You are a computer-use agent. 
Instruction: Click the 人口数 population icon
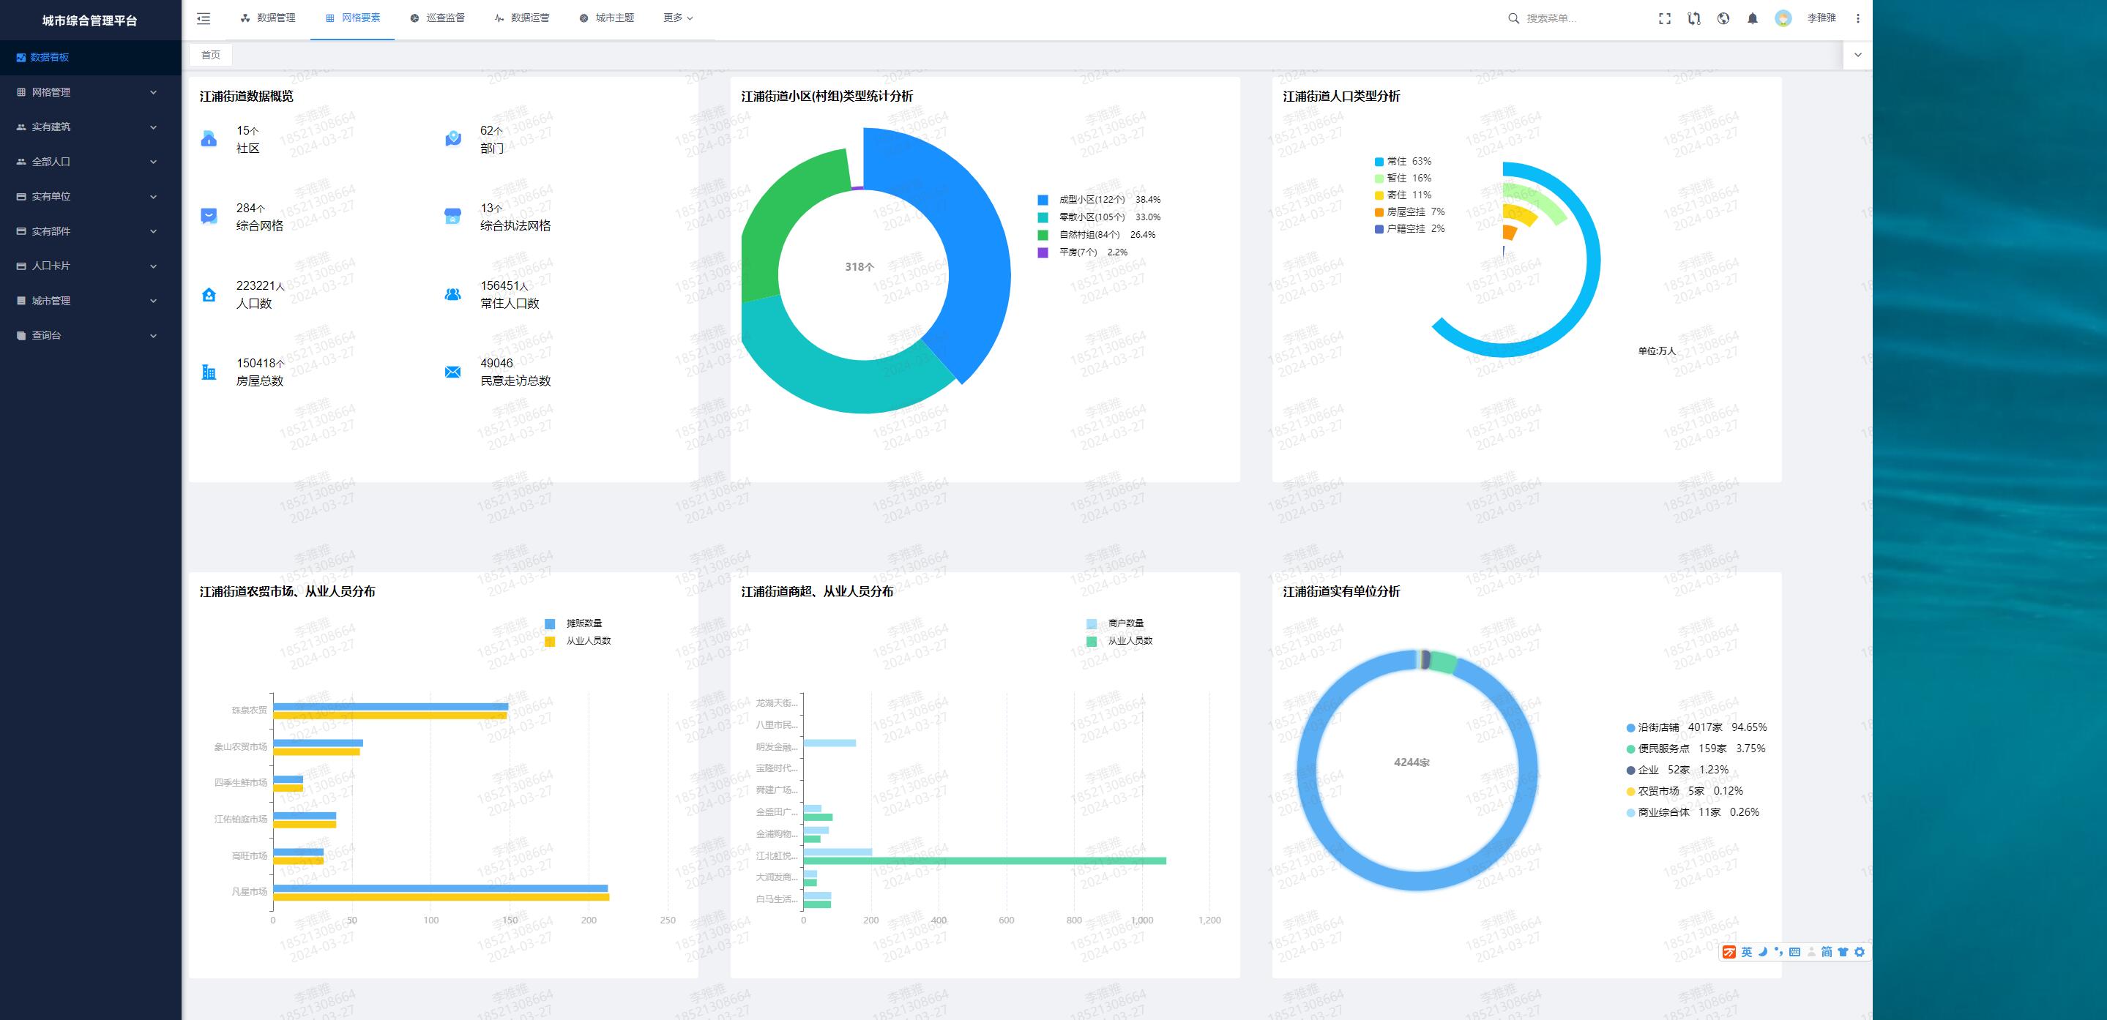pyautogui.click(x=209, y=294)
